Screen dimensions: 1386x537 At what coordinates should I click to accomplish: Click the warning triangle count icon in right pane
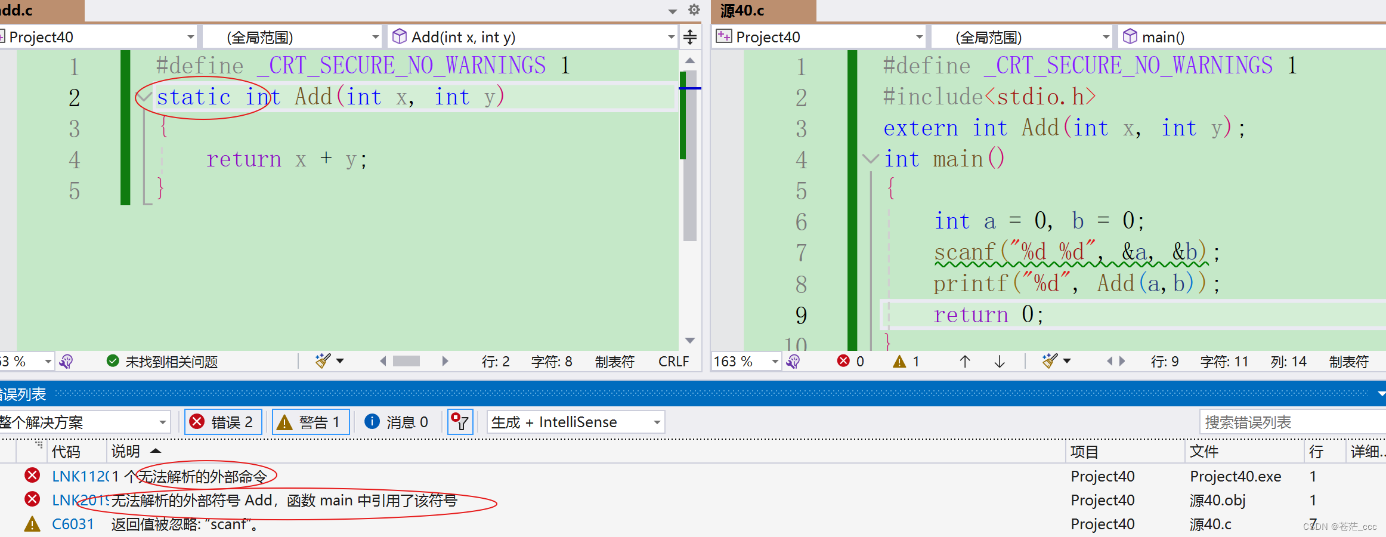[x=899, y=361]
